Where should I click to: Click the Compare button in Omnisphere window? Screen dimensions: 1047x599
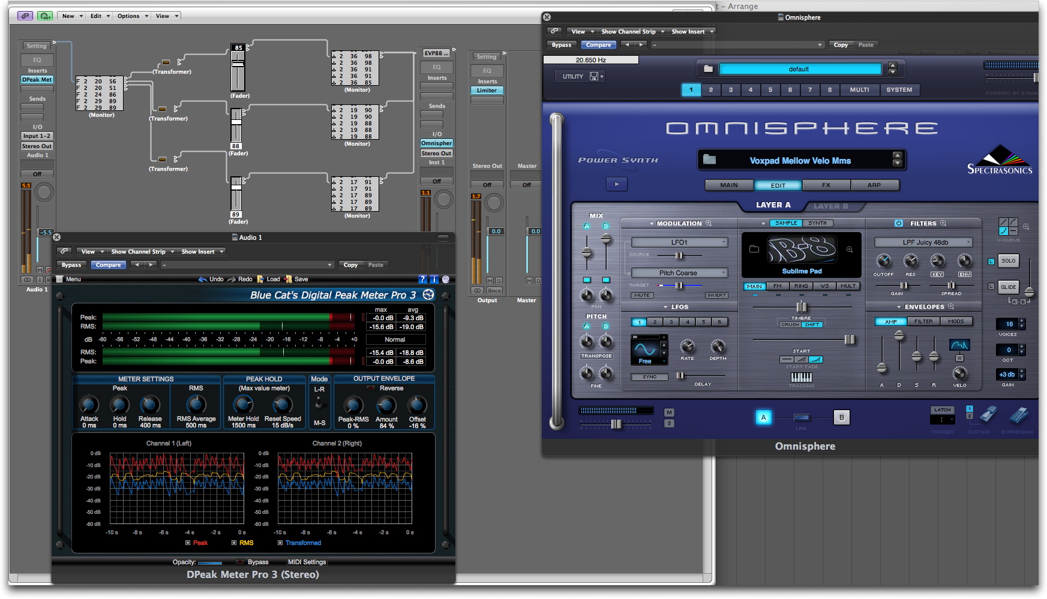[x=598, y=45]
